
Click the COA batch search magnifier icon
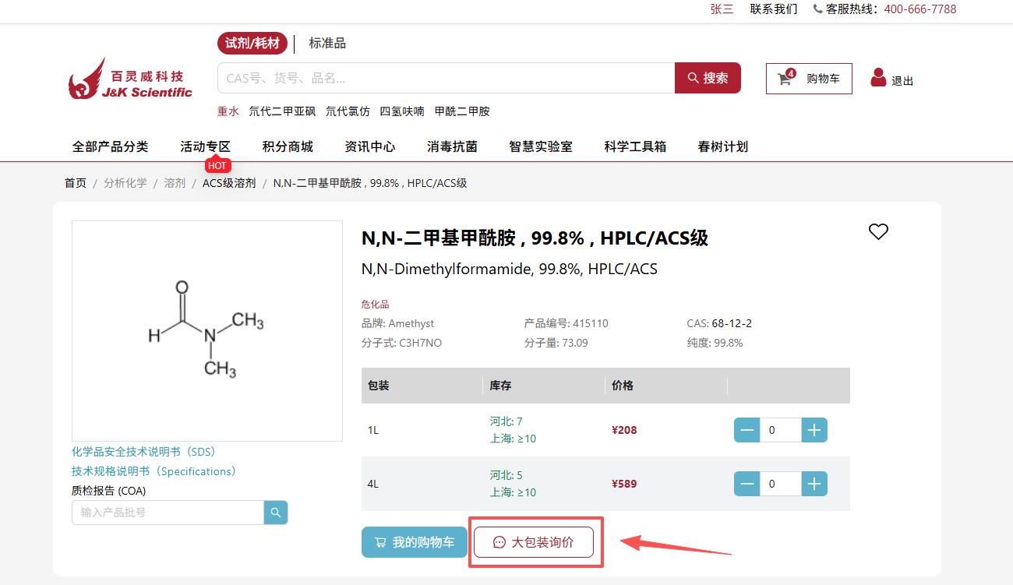coord(276,513)
